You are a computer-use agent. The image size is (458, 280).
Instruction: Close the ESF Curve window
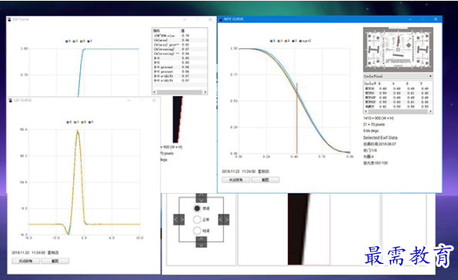(x=210, y=19)
